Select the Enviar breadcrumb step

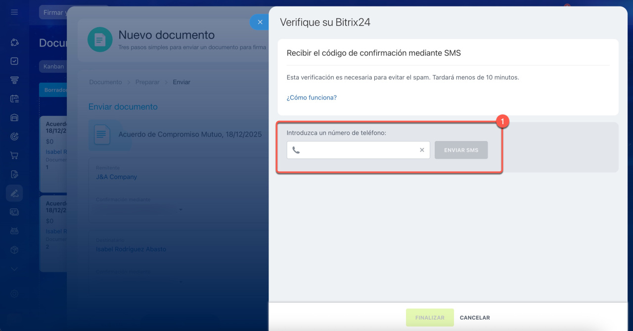click(x=181, y=82)
